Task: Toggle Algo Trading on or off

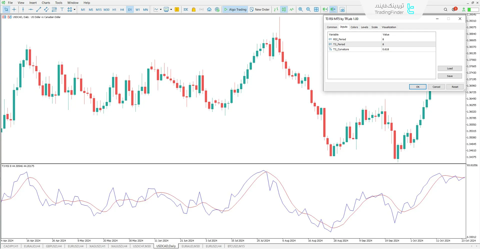Action: (235, 9)
